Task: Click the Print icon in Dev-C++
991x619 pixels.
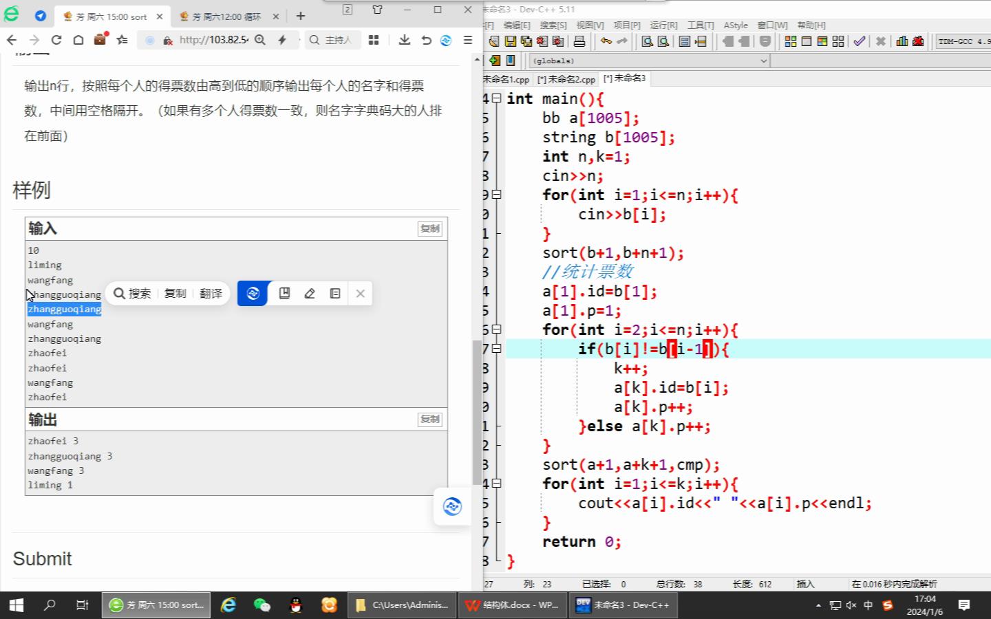Action: click(579, 41)
